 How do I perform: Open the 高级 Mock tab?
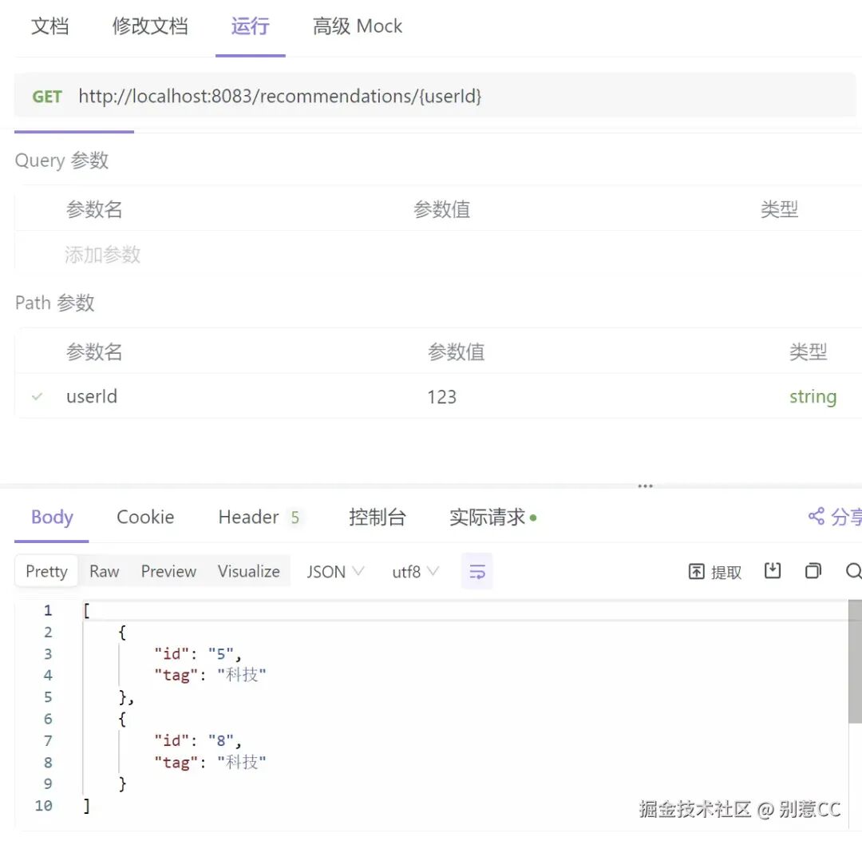pos(358,26)
